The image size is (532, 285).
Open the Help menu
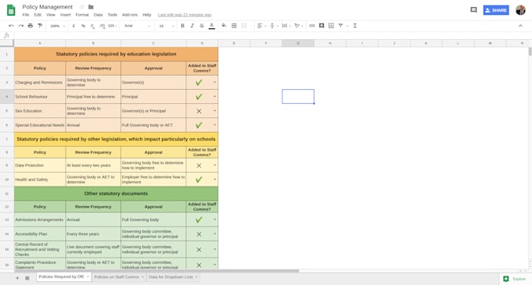click(x=147, y=15)
